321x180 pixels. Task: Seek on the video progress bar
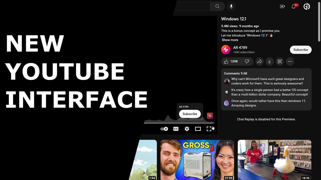coord(179,123)
